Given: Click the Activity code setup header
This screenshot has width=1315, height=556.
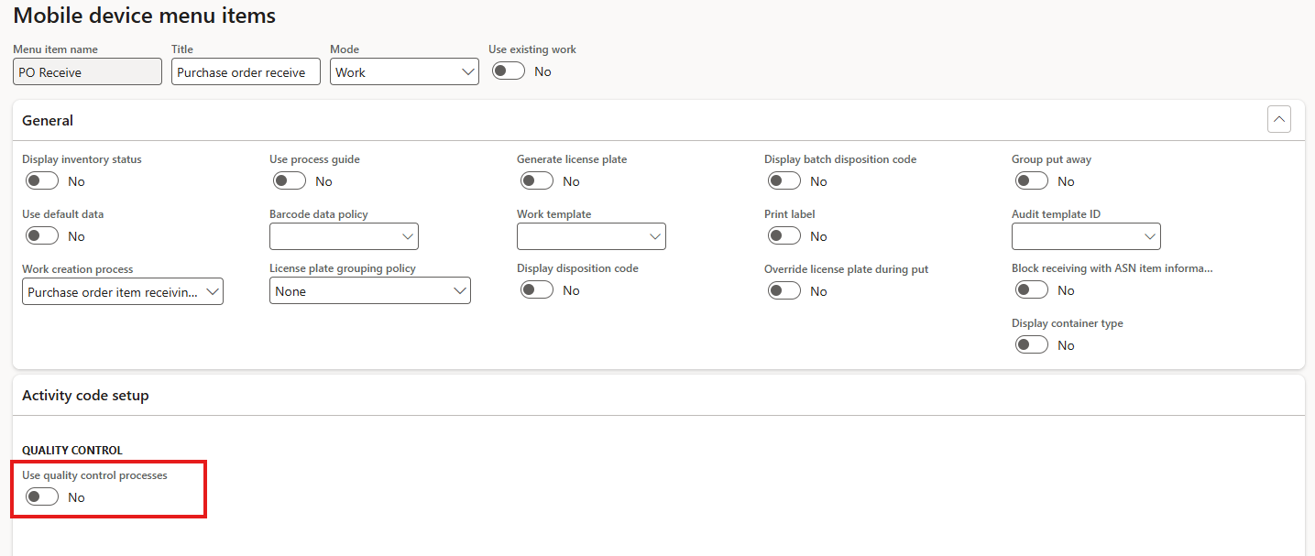Looking at the screenshot, I should [85, 396].
